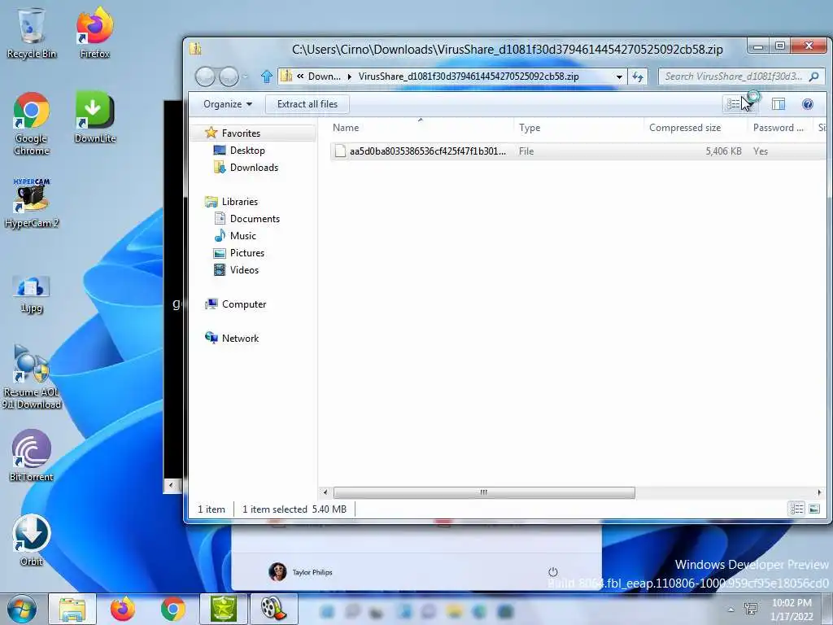Image resolution: width=833 pixels, height=625 pixels.
Task: Open the Recycle Bin desktop icon
Action: point(32,33)
